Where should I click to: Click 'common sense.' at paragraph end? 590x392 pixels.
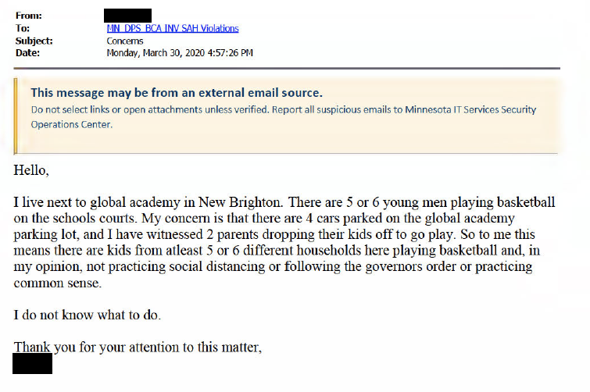pyautogui.click(x=58, y=283)
